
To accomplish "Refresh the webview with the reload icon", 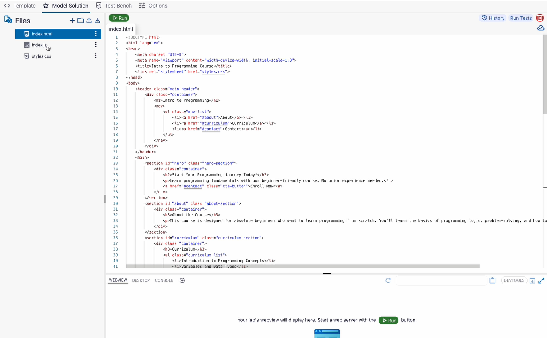I will 388,280.
